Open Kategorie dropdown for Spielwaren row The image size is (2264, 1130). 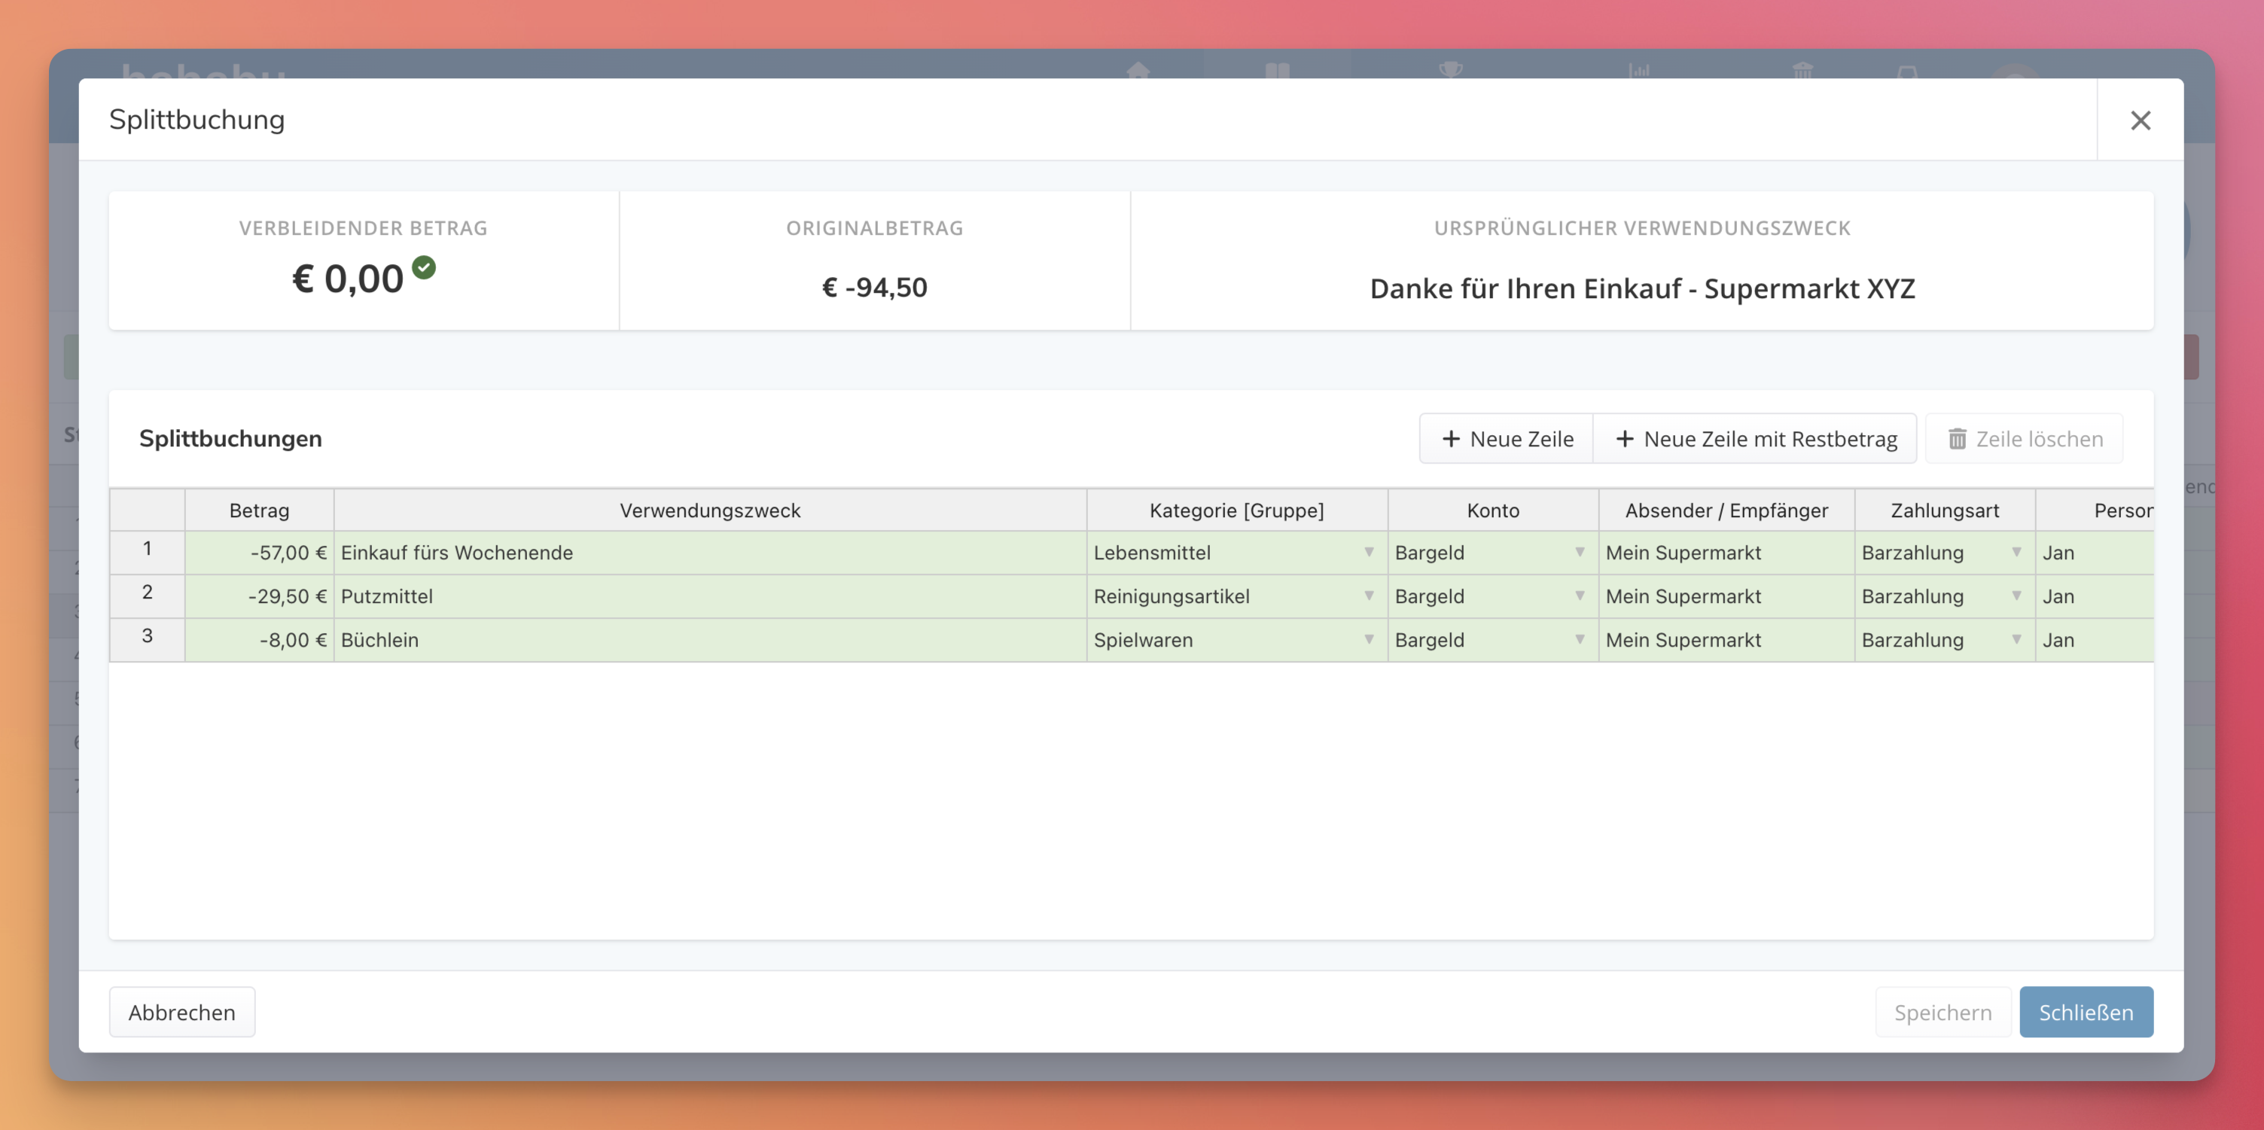click(1369, 640)
